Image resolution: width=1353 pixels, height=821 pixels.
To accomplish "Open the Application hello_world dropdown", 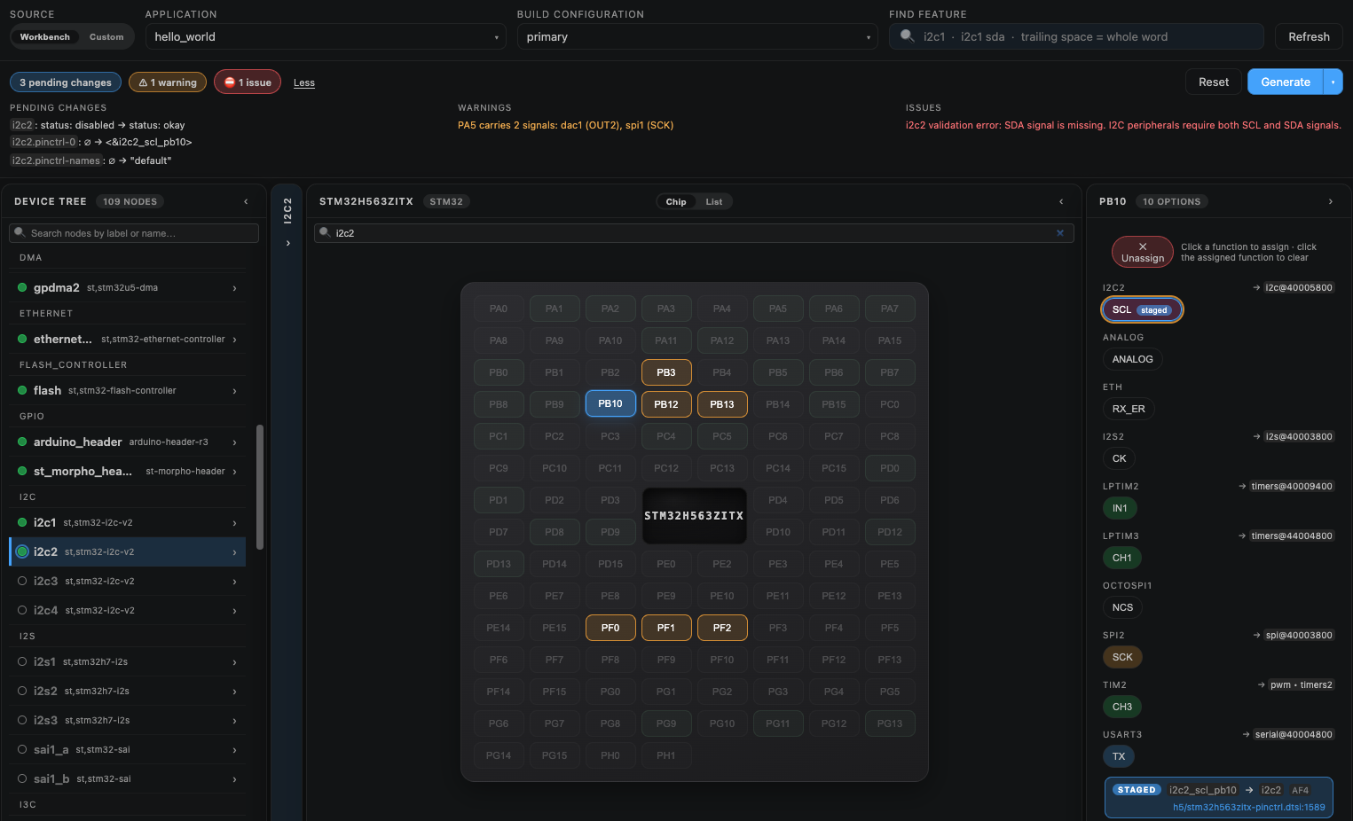I will (x=326, y=37).
